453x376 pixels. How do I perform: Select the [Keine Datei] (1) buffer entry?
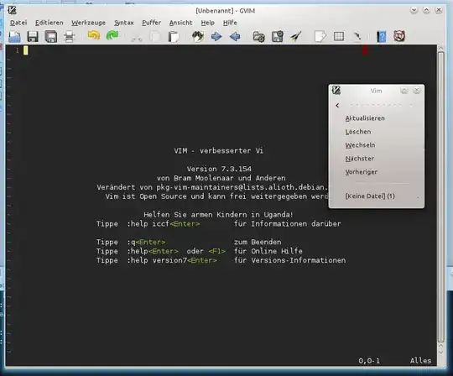370,196
